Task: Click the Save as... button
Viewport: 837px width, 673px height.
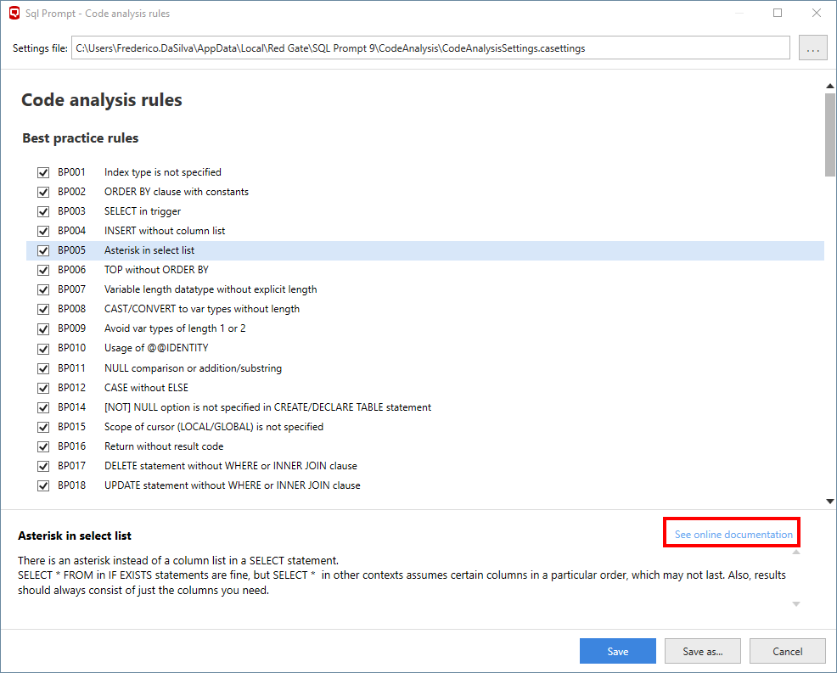Action: click(703, 651)
